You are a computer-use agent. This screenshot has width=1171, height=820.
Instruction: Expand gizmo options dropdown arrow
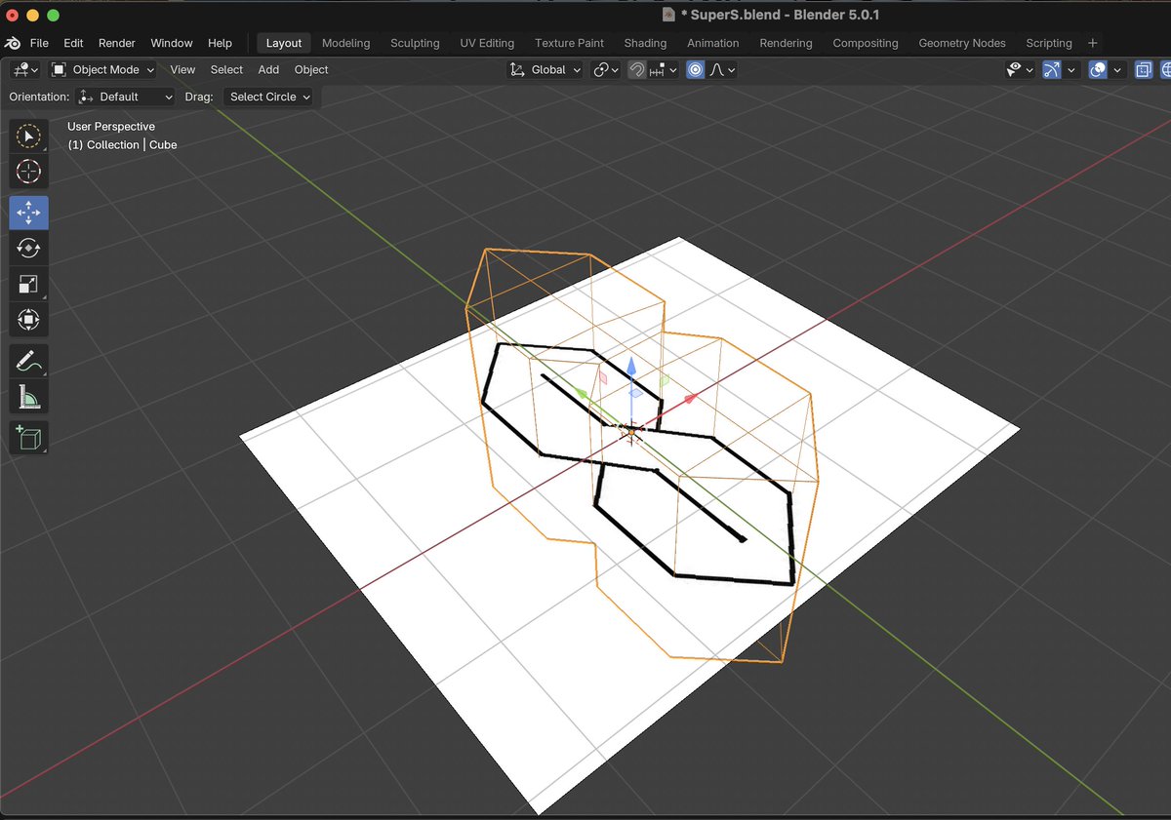(1071, 69)
